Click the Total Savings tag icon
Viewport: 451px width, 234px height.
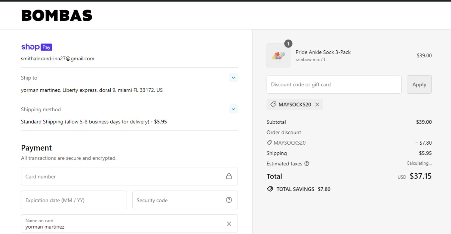click(x=270, y=189)
